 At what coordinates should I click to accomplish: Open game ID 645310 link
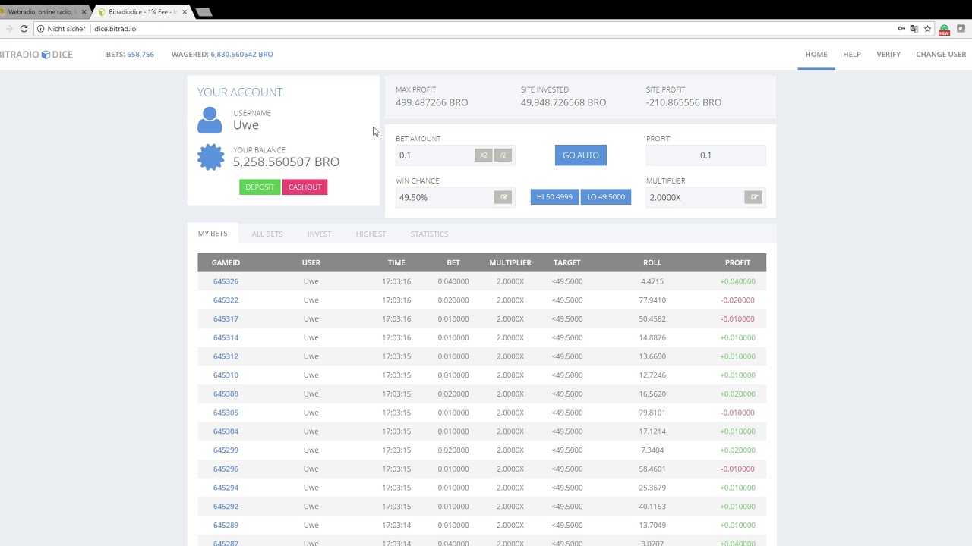click(x=226, y=375)
